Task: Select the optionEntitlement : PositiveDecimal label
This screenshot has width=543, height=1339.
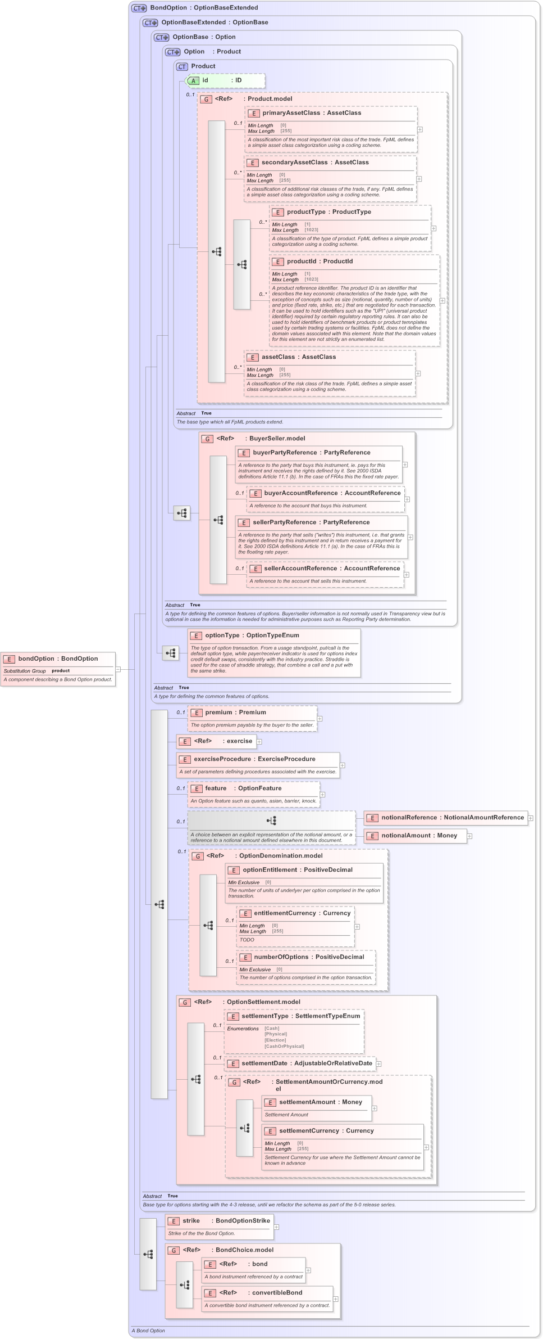Action: 298,870
